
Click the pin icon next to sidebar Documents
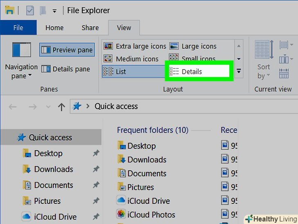point(96,185)
